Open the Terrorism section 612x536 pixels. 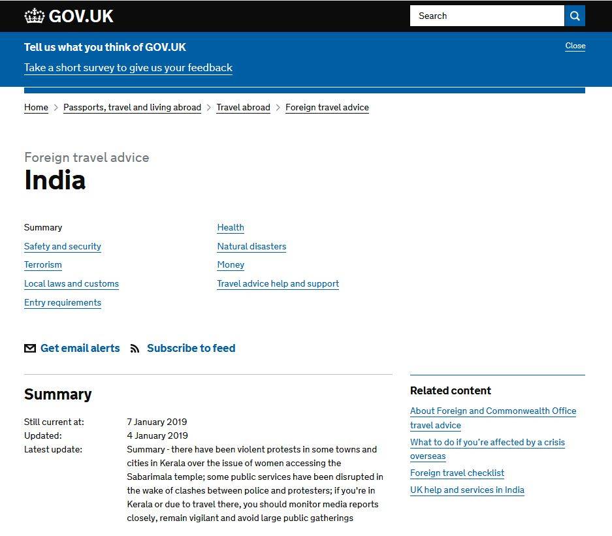(x=43, y=265)
